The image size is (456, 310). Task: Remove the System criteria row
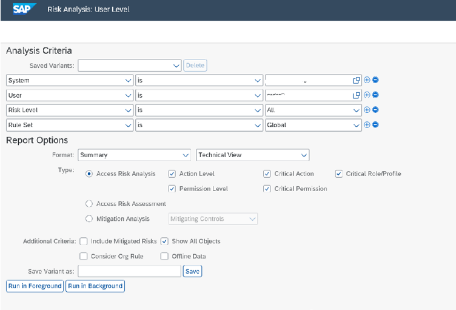click(x=375, y=79)
